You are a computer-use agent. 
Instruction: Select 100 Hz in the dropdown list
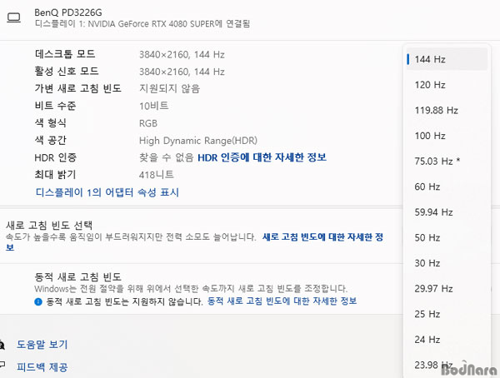point(447,136)
